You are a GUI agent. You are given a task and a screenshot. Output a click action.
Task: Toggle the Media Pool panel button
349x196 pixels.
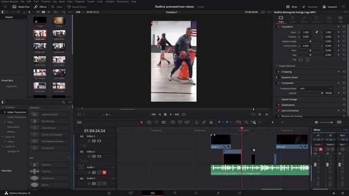tap(21, 7)
